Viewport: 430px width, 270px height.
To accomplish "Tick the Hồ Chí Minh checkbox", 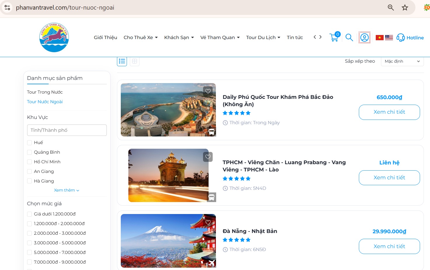I will (29, 162).
